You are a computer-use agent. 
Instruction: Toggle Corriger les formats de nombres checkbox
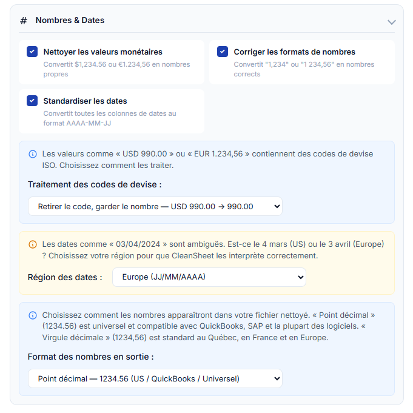[x=223, y=52]
